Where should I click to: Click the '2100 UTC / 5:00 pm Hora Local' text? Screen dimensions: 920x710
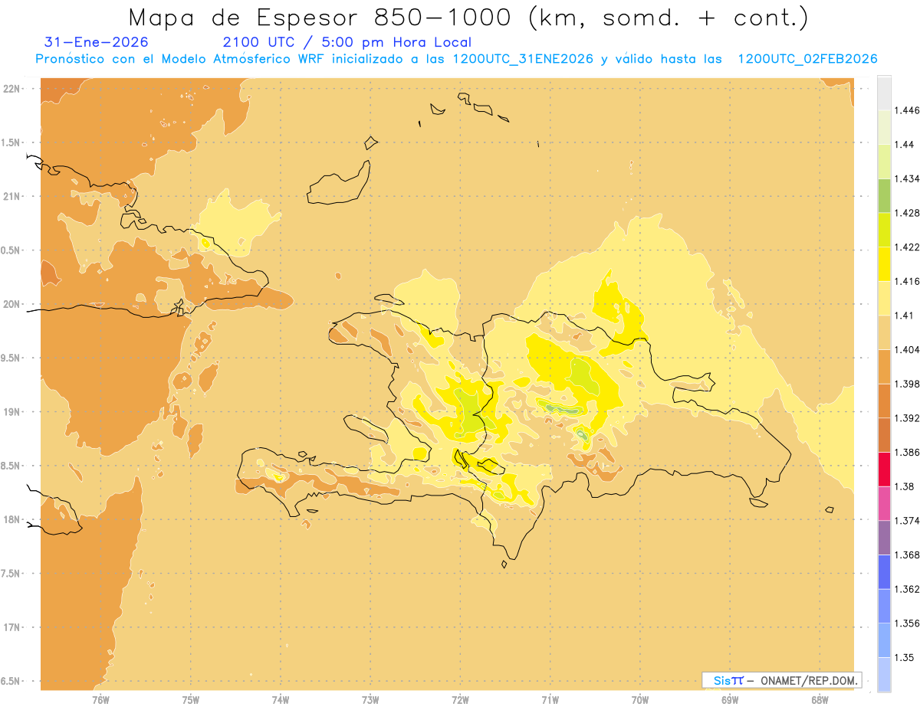(x=347, y=43)
